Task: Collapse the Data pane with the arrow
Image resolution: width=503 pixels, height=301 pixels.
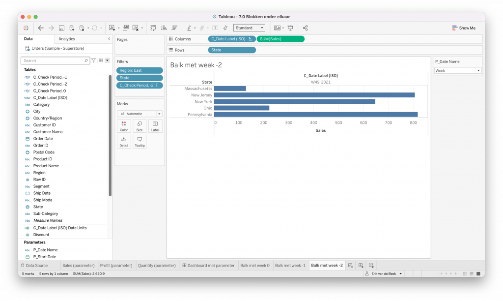Action: click(x=109, y=39)
